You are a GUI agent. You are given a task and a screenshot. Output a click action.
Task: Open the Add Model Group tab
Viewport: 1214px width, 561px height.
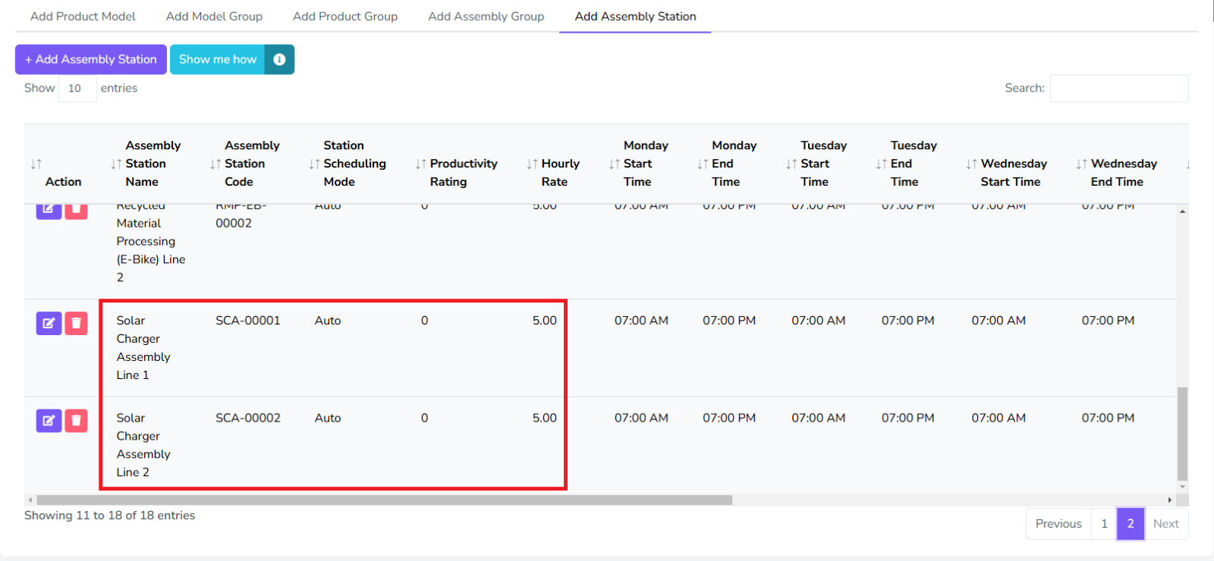[x=214, y=16]
